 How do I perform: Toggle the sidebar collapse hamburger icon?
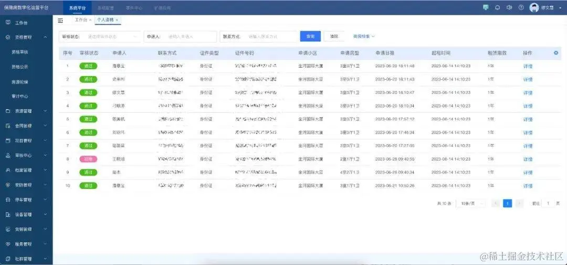(x=60, y=20)
